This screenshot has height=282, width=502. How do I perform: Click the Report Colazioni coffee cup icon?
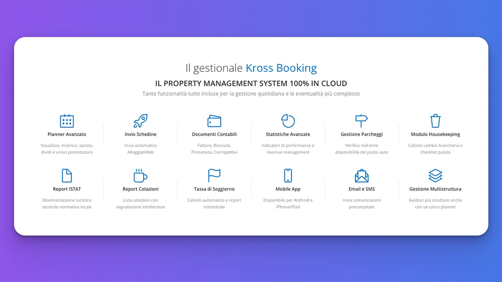coord(141,175)
